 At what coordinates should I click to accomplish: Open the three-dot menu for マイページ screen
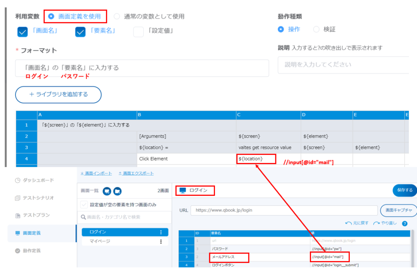tap(161, 241)
